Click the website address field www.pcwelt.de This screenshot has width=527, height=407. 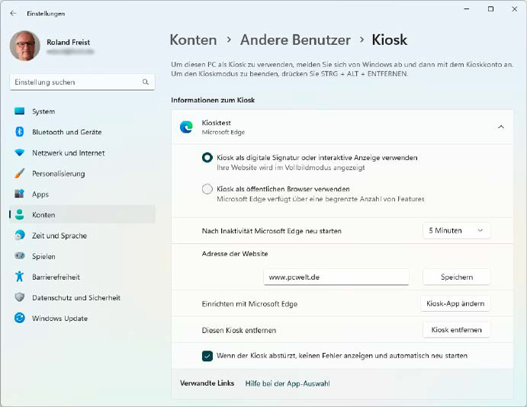pos(336,277)
